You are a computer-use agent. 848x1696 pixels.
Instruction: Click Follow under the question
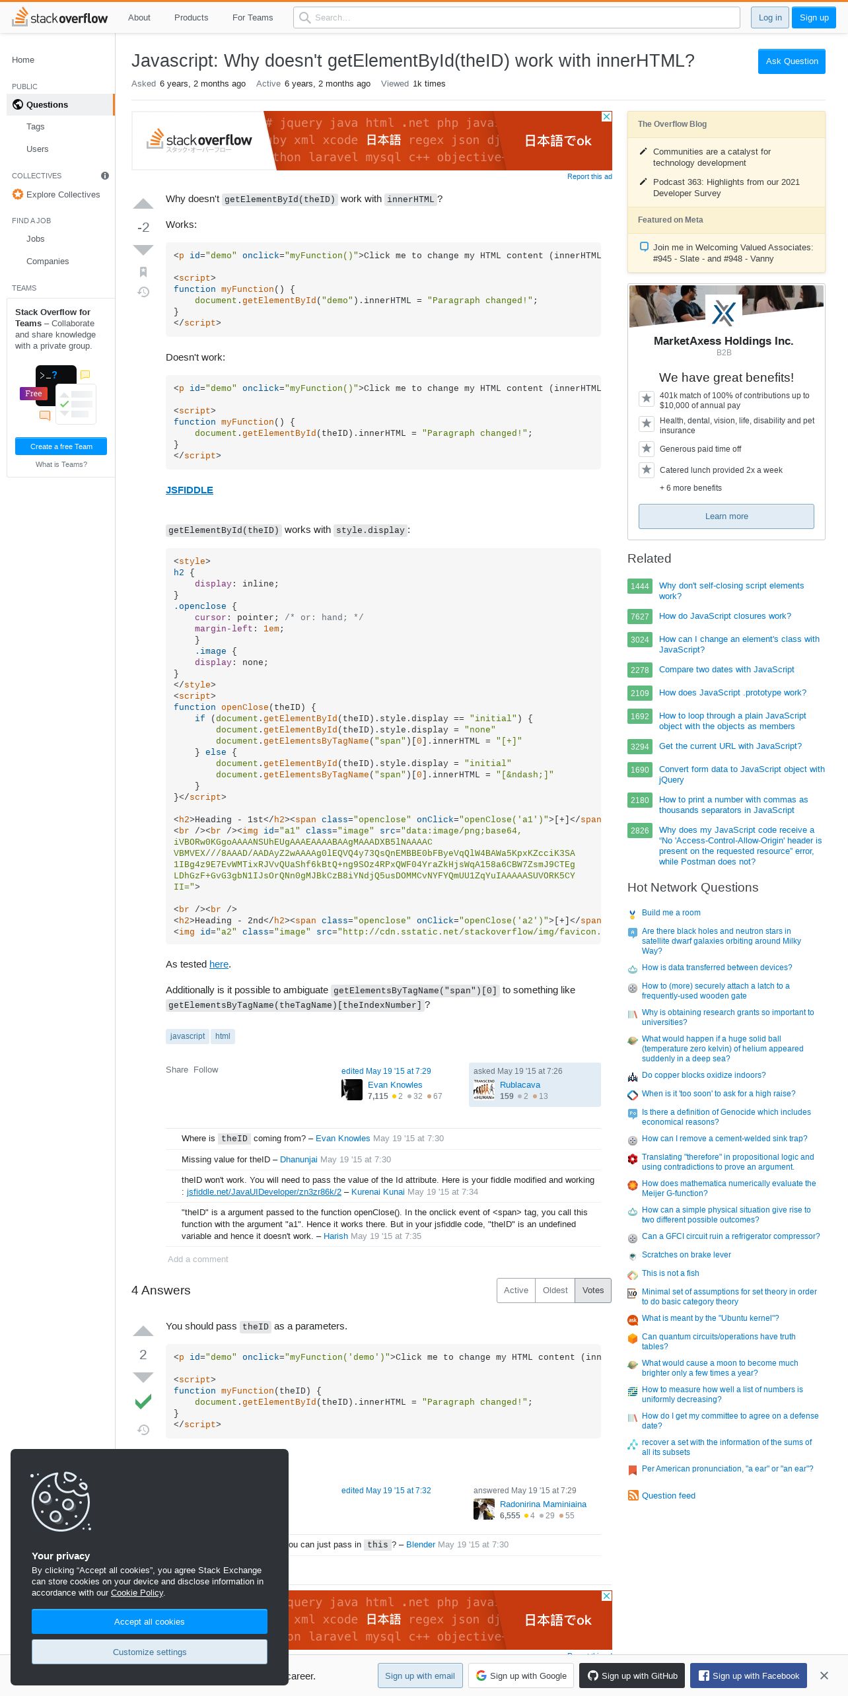click(205, 1070)
